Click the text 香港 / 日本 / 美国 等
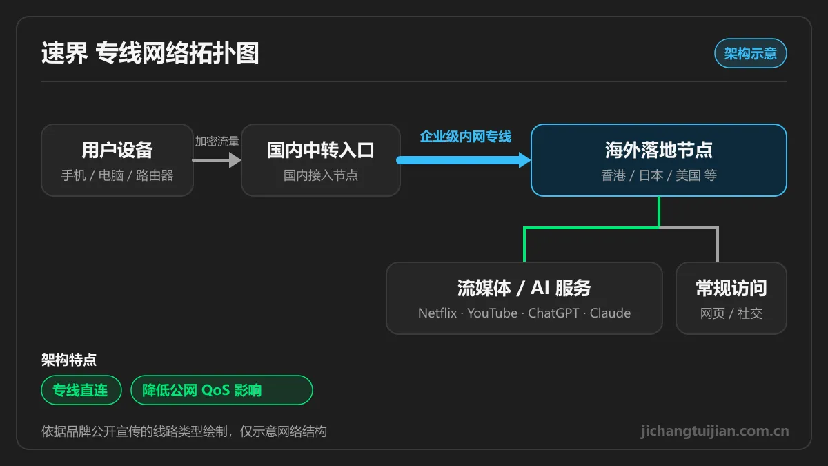This screenshot has height=466, width=828. (x=659, y=175)
